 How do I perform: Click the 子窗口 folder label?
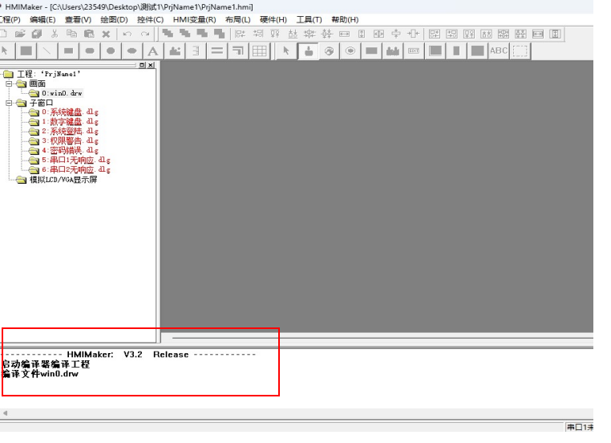point(42,103)
